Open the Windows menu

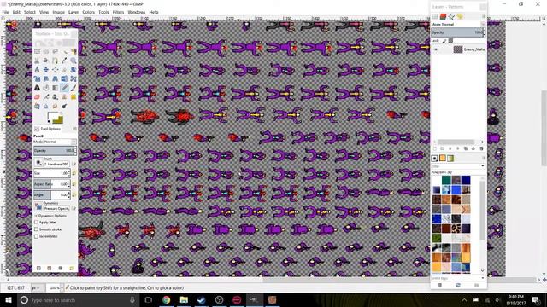[137, 12]
